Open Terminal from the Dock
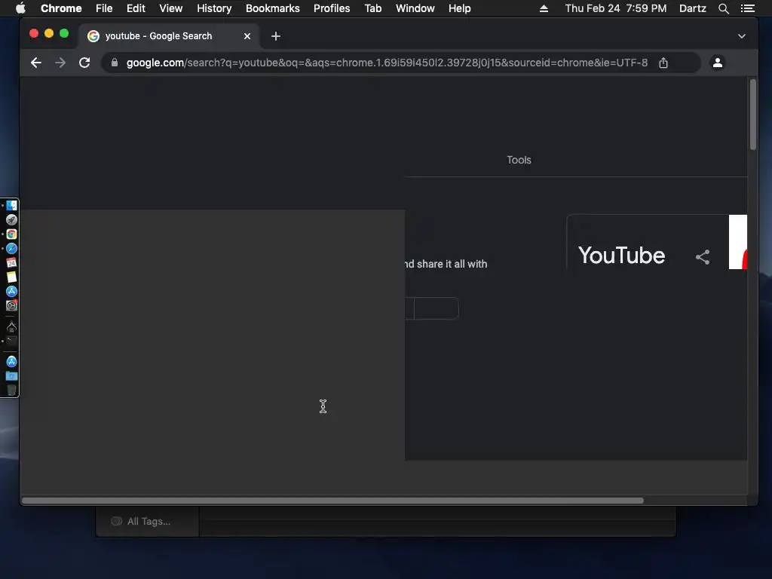The height and width of the screenshot is (579, 772). [x=11, y=342]
